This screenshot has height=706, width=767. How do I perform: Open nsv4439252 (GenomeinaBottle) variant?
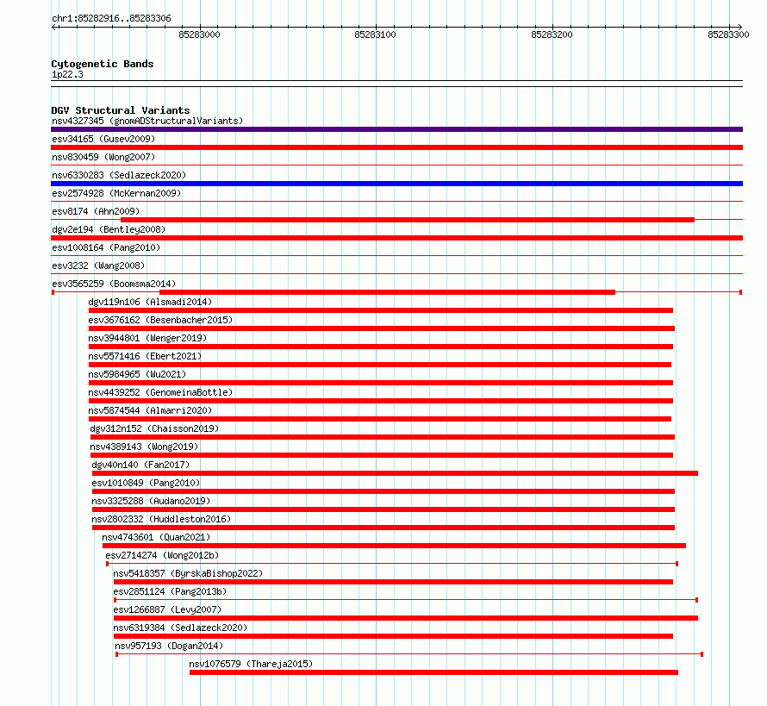[x=160, y=392]
